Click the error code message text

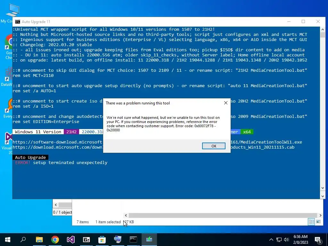[163, 124]
